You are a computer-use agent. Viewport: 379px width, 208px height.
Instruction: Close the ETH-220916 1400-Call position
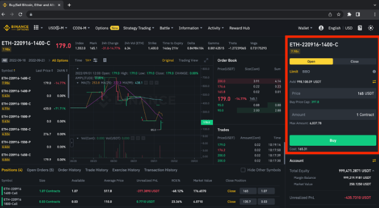pyautogui.click(x=231, y=191)
